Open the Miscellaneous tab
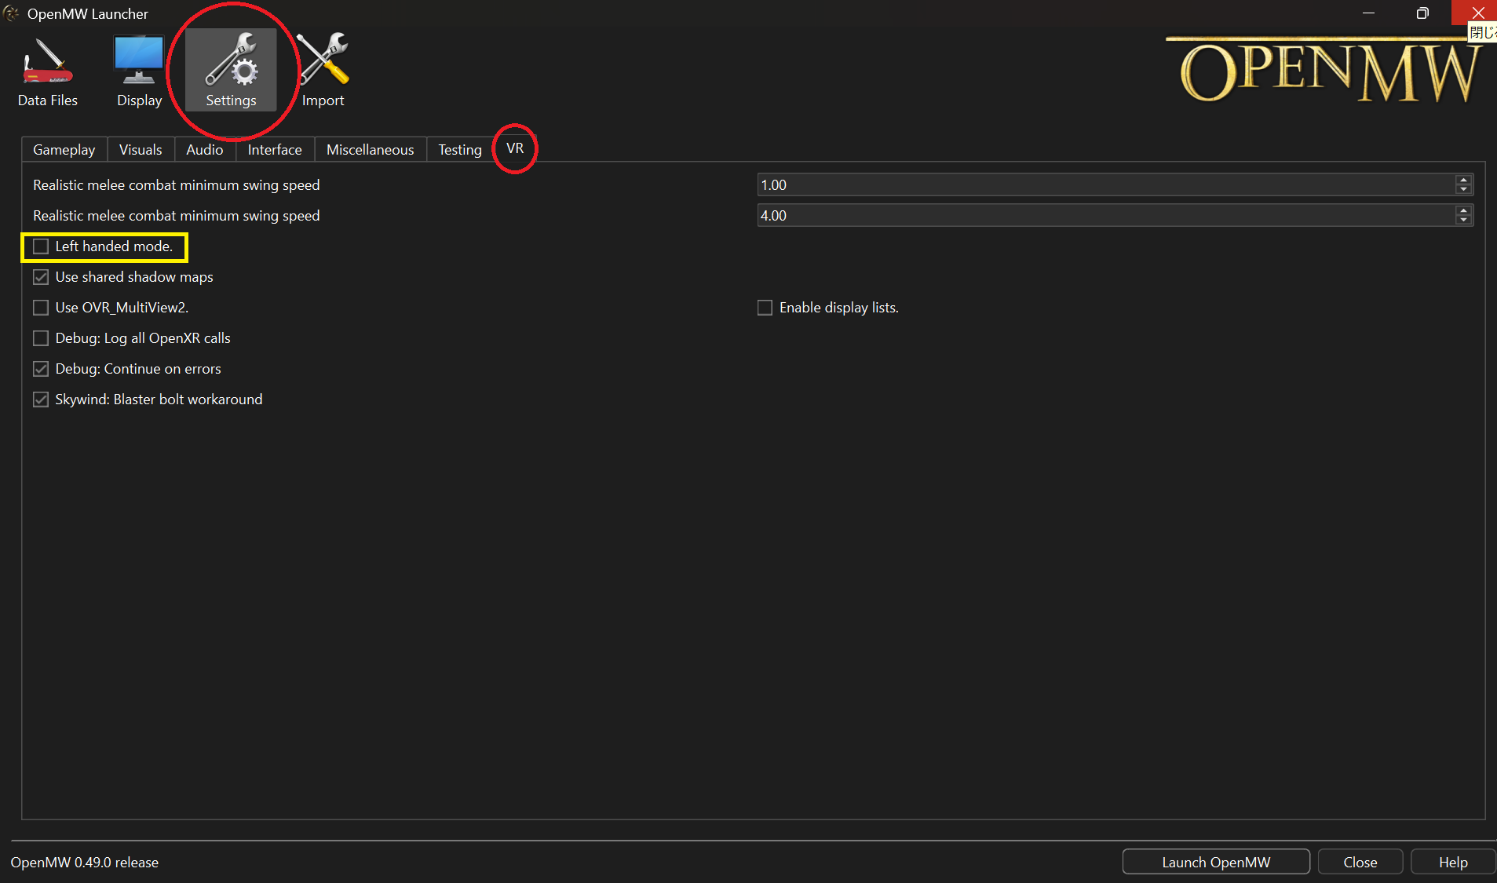The height and width of the screenshot is (883, 1497). coord(370,149)
